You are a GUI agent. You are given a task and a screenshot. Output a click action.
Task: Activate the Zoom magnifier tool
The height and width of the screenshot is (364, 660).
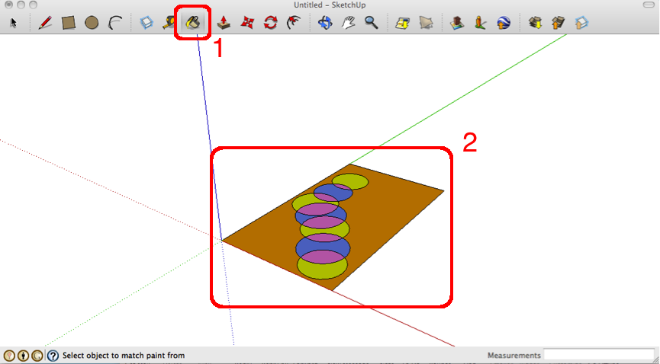coord(372,23)
